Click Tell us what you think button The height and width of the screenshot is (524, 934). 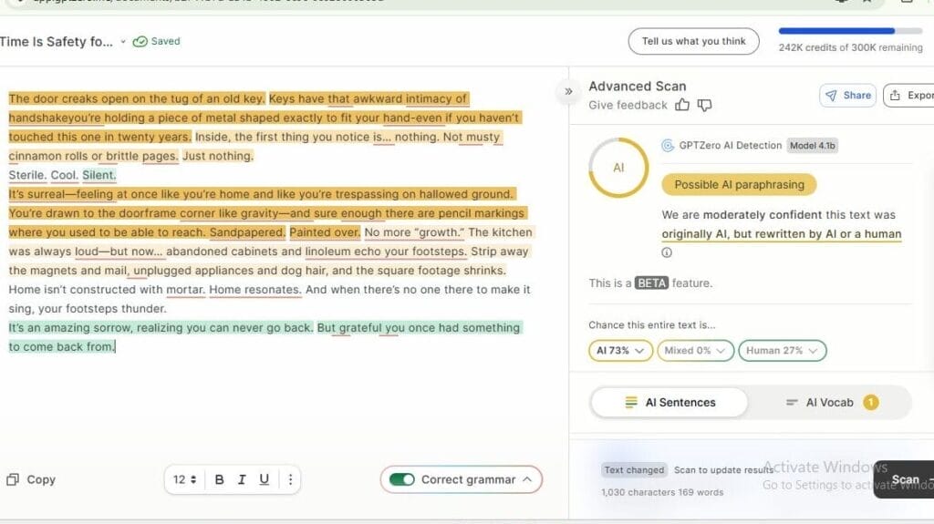[x=693, y=41]
